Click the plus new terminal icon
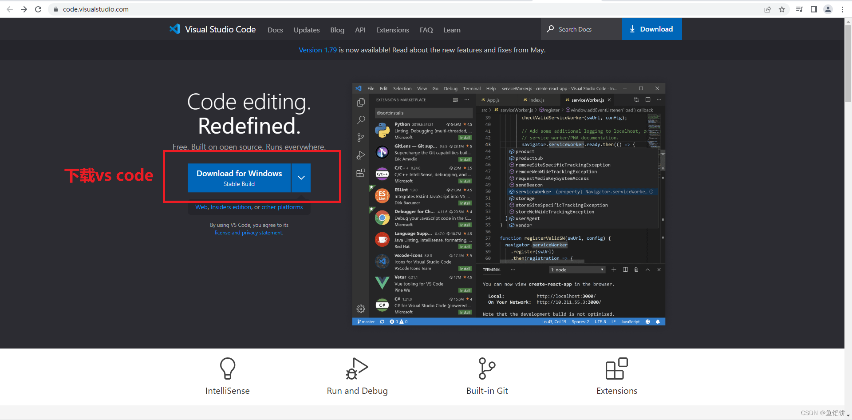 pyautogui.click(x=614, y=269)
